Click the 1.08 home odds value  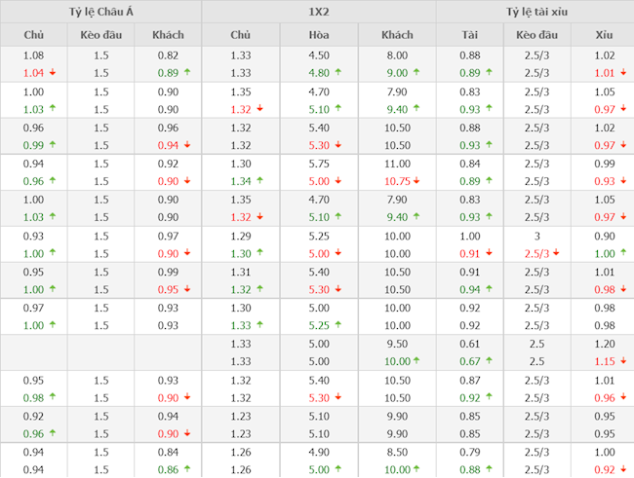tap(33, 55)
